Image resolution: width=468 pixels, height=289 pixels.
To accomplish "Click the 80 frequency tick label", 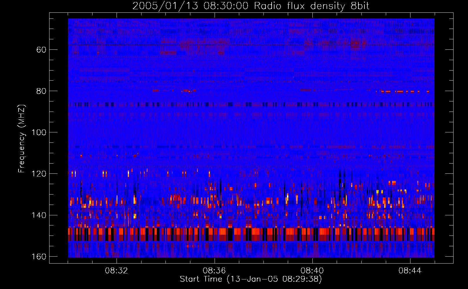I will pyautogui.click(x=41, y=91).
